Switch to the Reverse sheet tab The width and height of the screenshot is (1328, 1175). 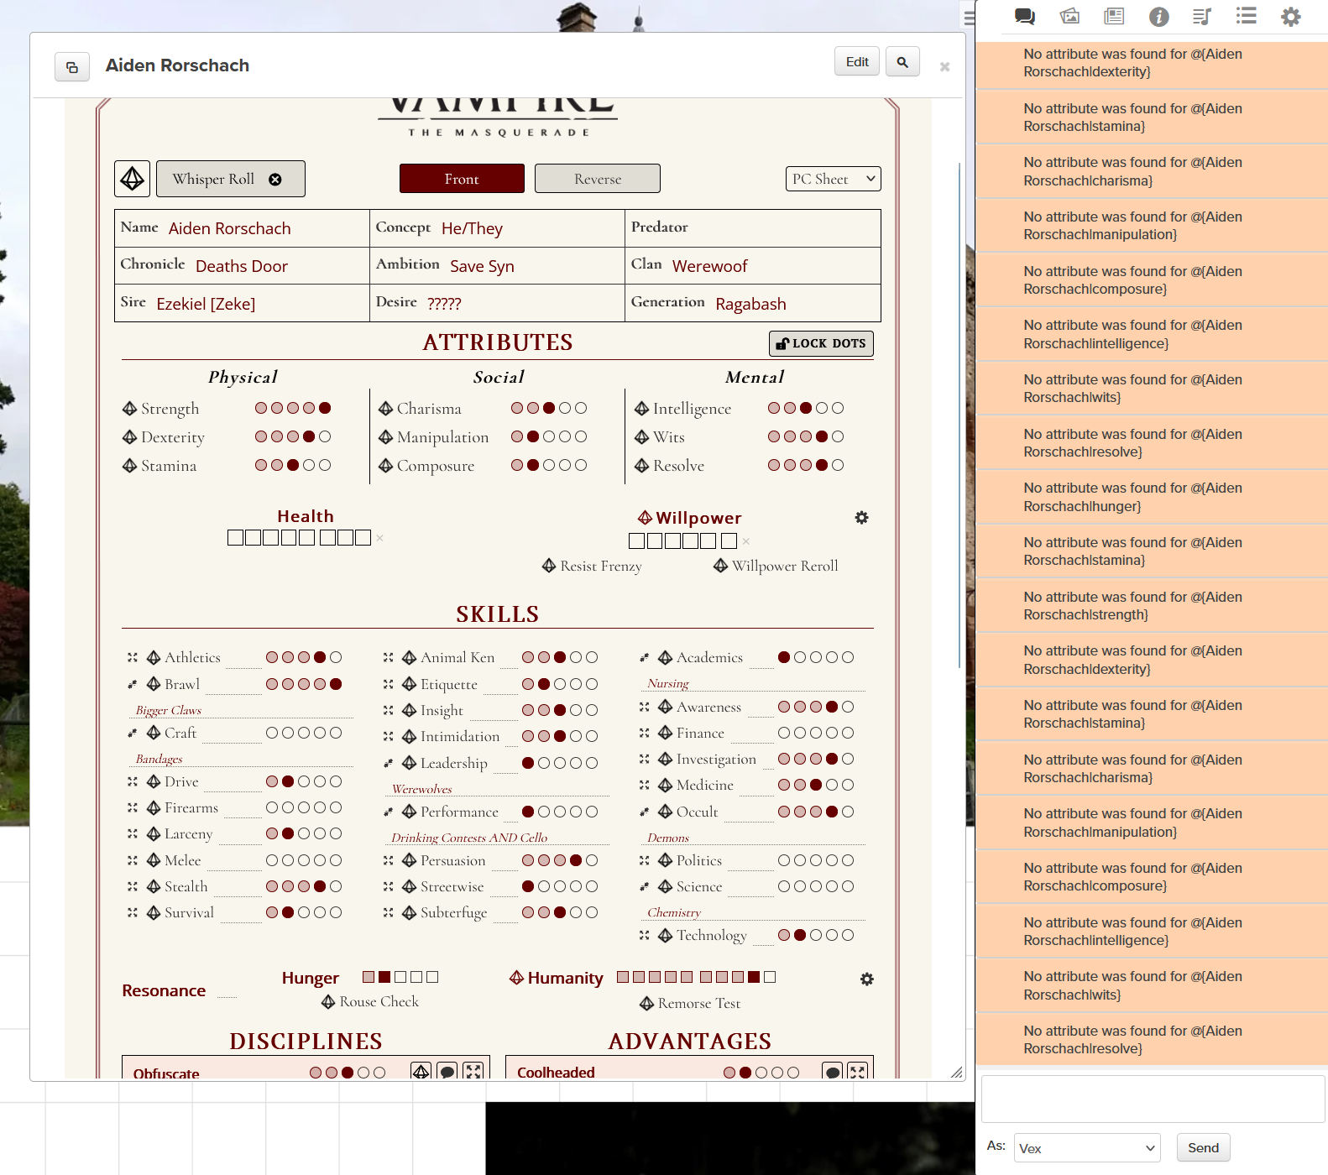coord(597,179)
